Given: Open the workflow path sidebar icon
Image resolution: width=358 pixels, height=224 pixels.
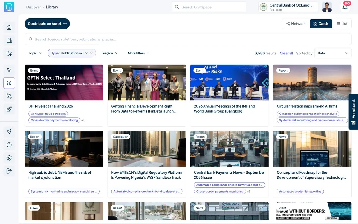Looking at the screenshot, I should point(9,96).
